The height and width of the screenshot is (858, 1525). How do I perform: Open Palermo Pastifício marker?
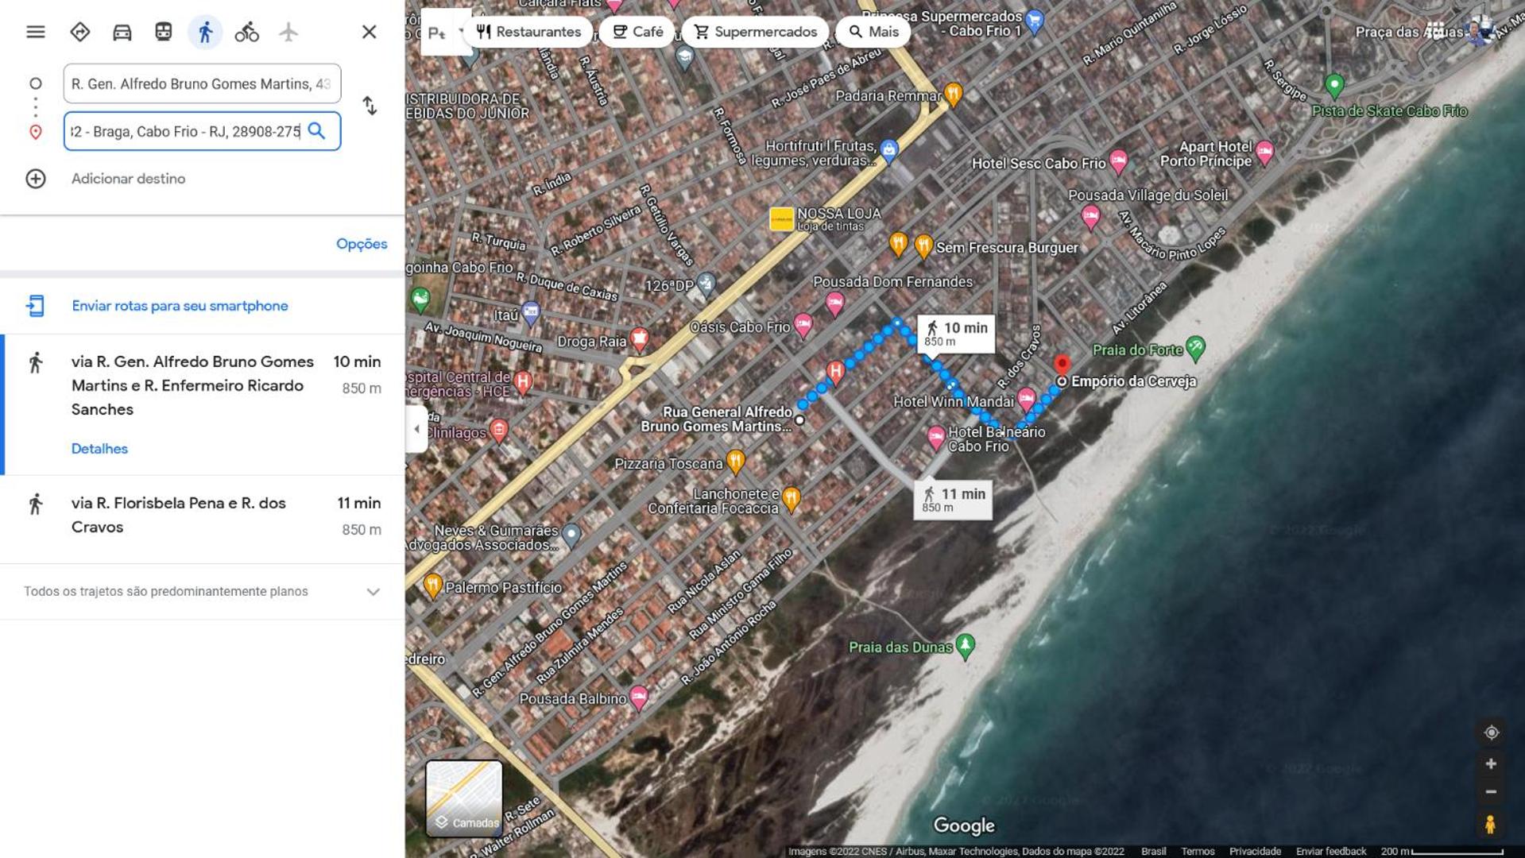432,586
